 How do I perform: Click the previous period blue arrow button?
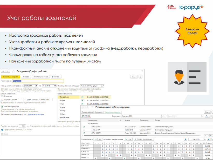(185, 139)
